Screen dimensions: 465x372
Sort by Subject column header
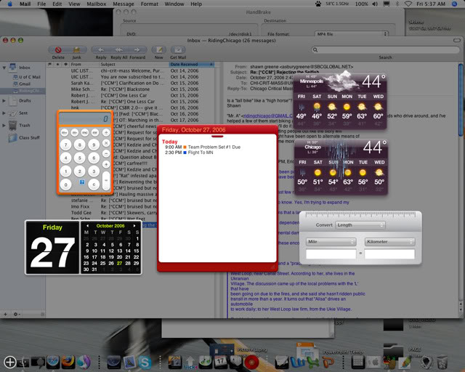click(134, 65)
